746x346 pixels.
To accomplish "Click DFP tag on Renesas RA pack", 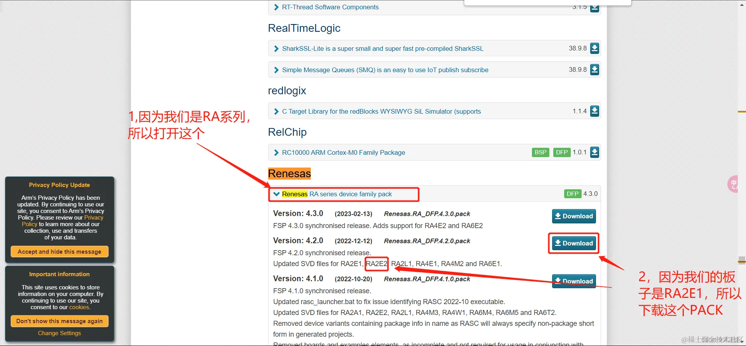I will point(573,194).
